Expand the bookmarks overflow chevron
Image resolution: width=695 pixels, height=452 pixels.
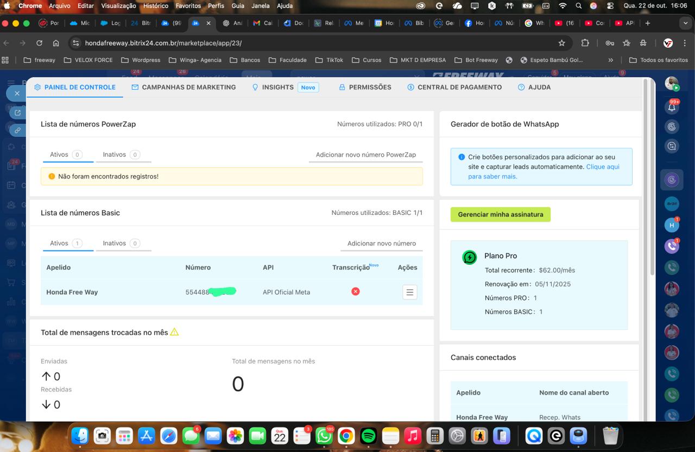[611, 60]
